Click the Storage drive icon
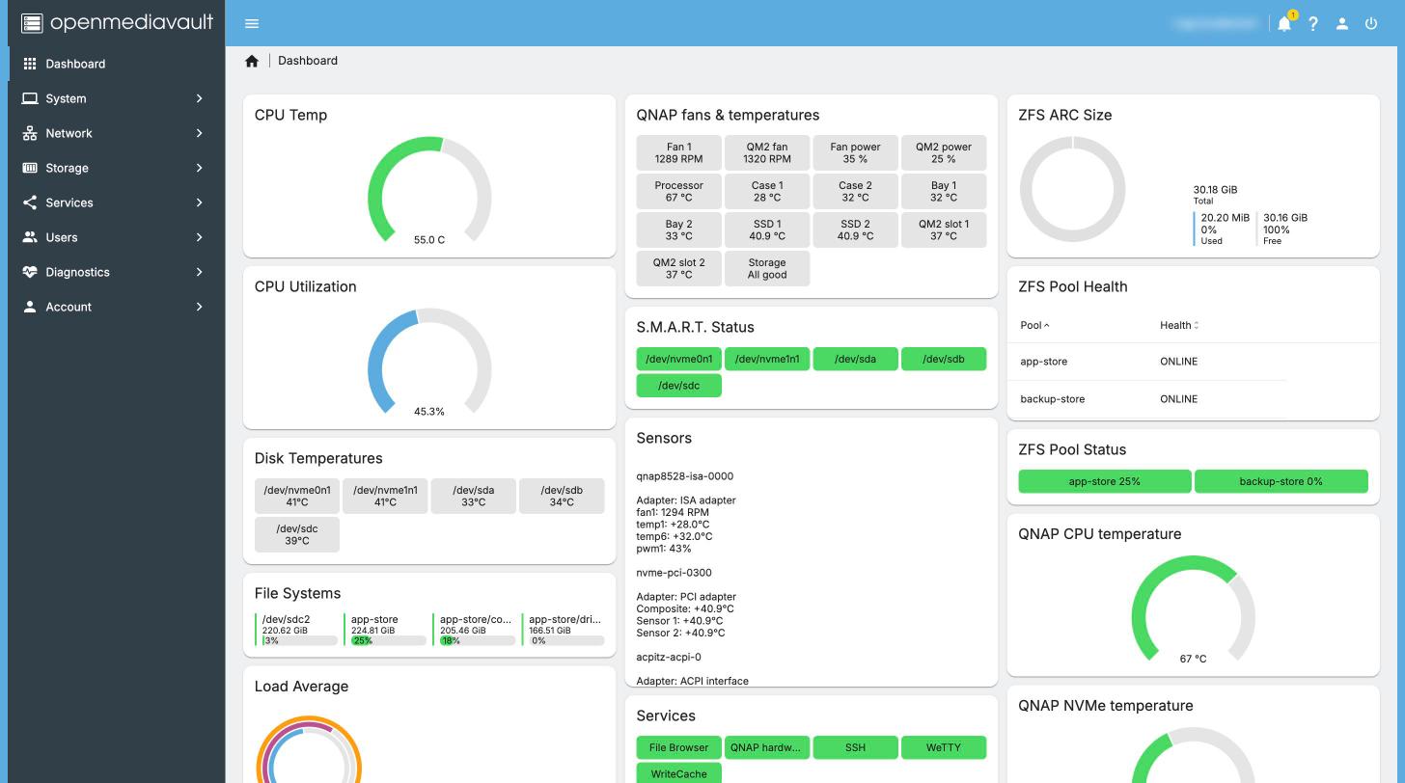1405x783 pixels. pyautogui.click(x=30, y=168)
